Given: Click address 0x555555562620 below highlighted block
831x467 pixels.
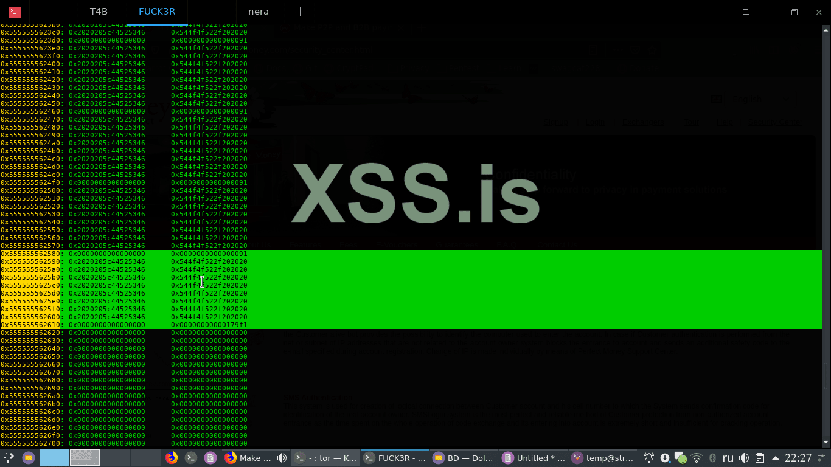Looking at the screenshot, I should pos(32,333).
